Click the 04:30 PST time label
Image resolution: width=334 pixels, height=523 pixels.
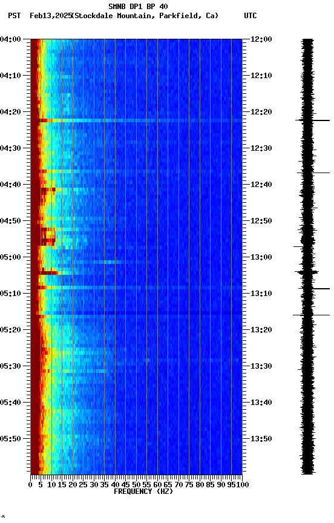point(10,148)
